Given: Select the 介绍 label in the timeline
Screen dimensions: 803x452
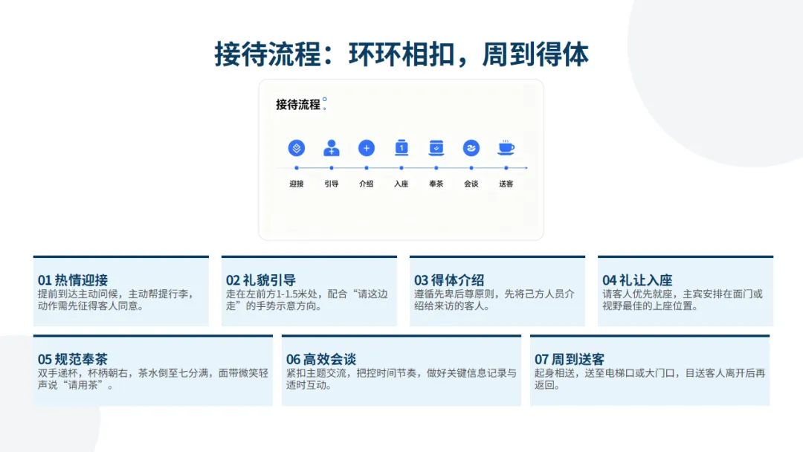Looking at the screenshot, I should point(366,184).
